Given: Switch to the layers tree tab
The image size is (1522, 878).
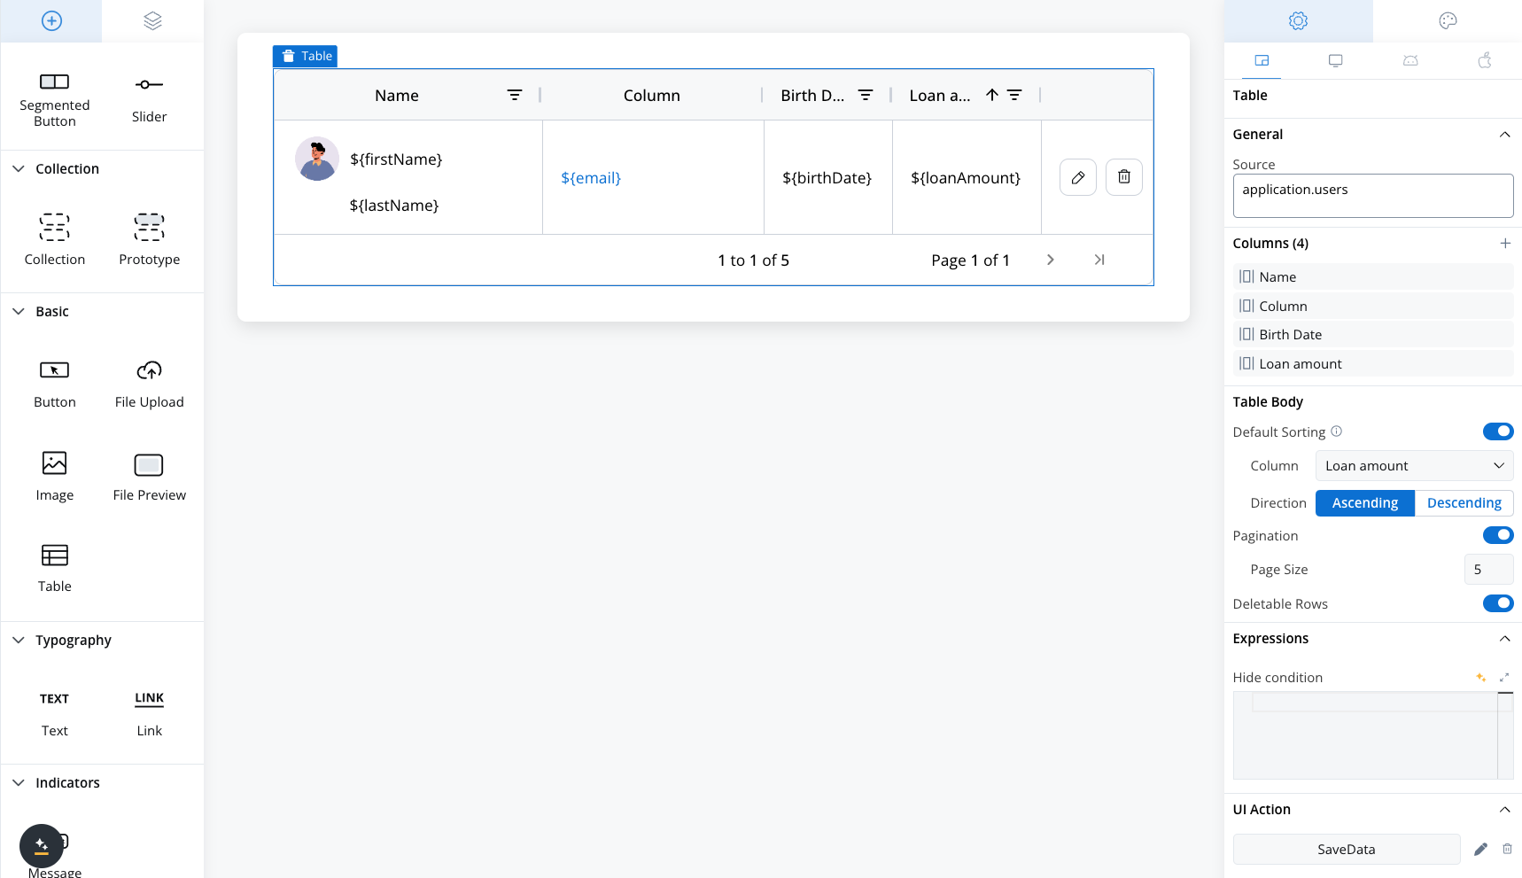Looking at the screenshot, I should point(152,20).
